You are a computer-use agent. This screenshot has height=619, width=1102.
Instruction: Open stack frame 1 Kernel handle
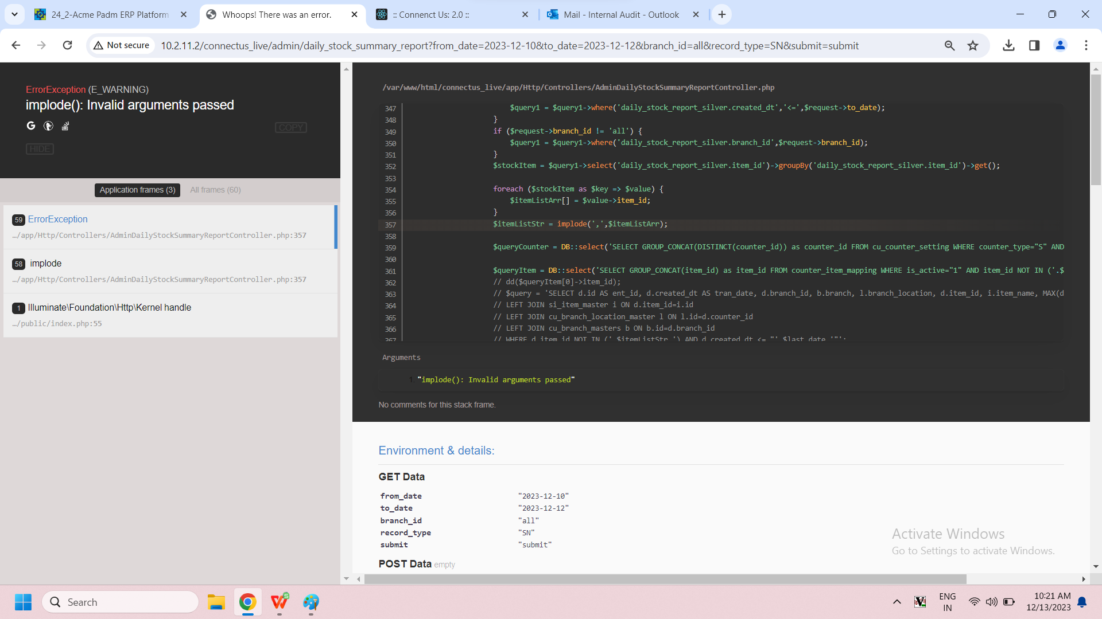pyautogui.click(x=170, y=315)
